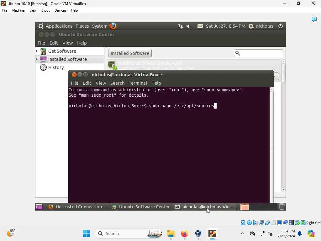Open VirtualBox Machine menu
Screen dimensions: 321x241
[x=18, y=10]
